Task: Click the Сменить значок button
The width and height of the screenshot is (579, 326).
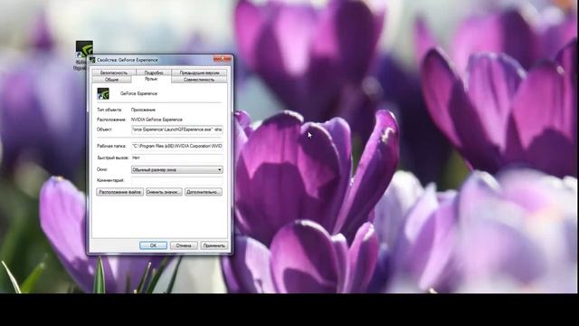Action: [164, 192]
